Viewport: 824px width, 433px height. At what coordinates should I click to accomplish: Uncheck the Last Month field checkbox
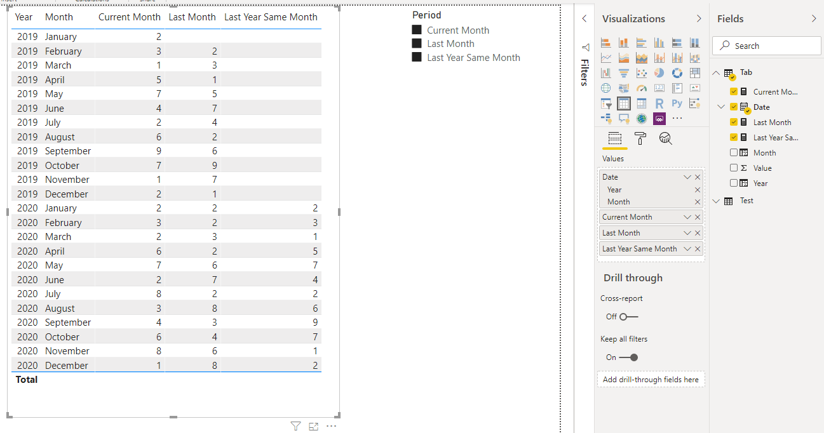click(734, 122)
